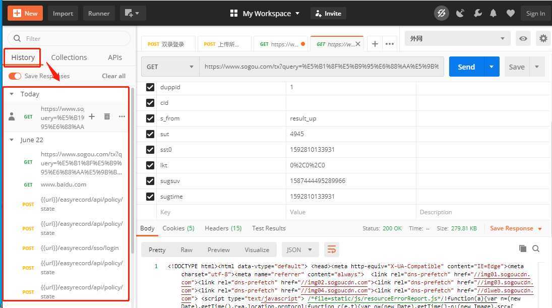Click the new parameter Key field
This screenshot has height=308, width=552.
coord(221,212)
